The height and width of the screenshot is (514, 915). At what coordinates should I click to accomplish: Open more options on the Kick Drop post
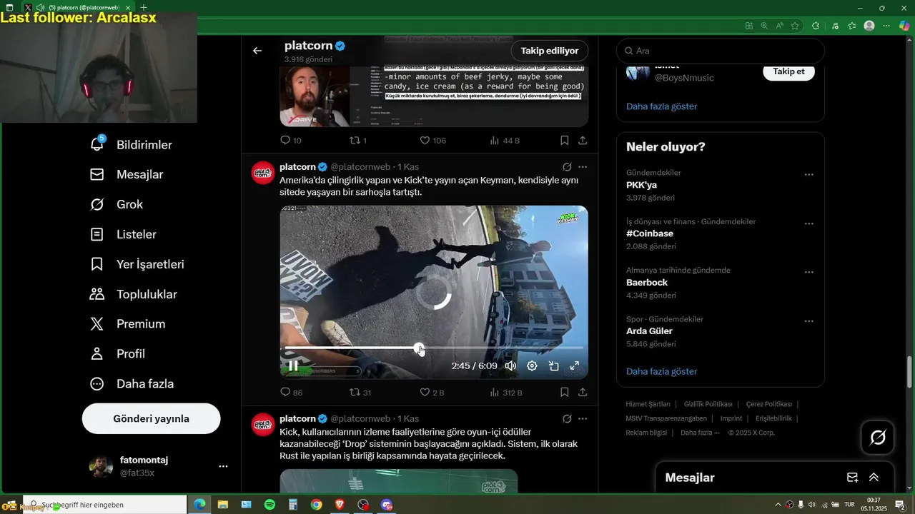583,419
